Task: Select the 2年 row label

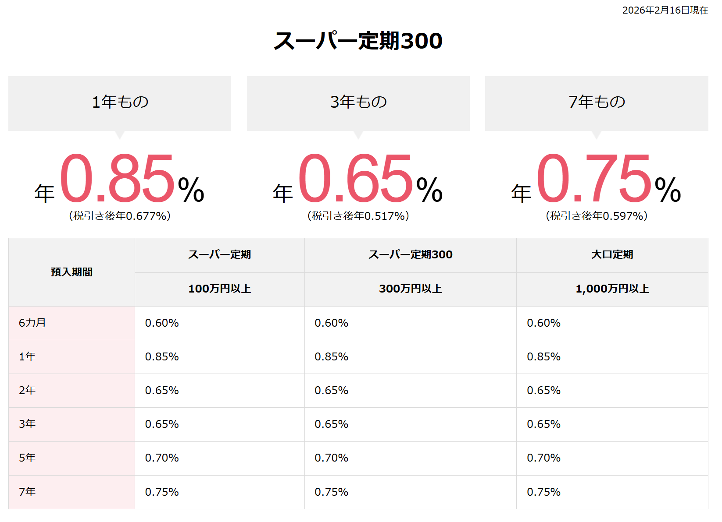Action: (27, 391)
